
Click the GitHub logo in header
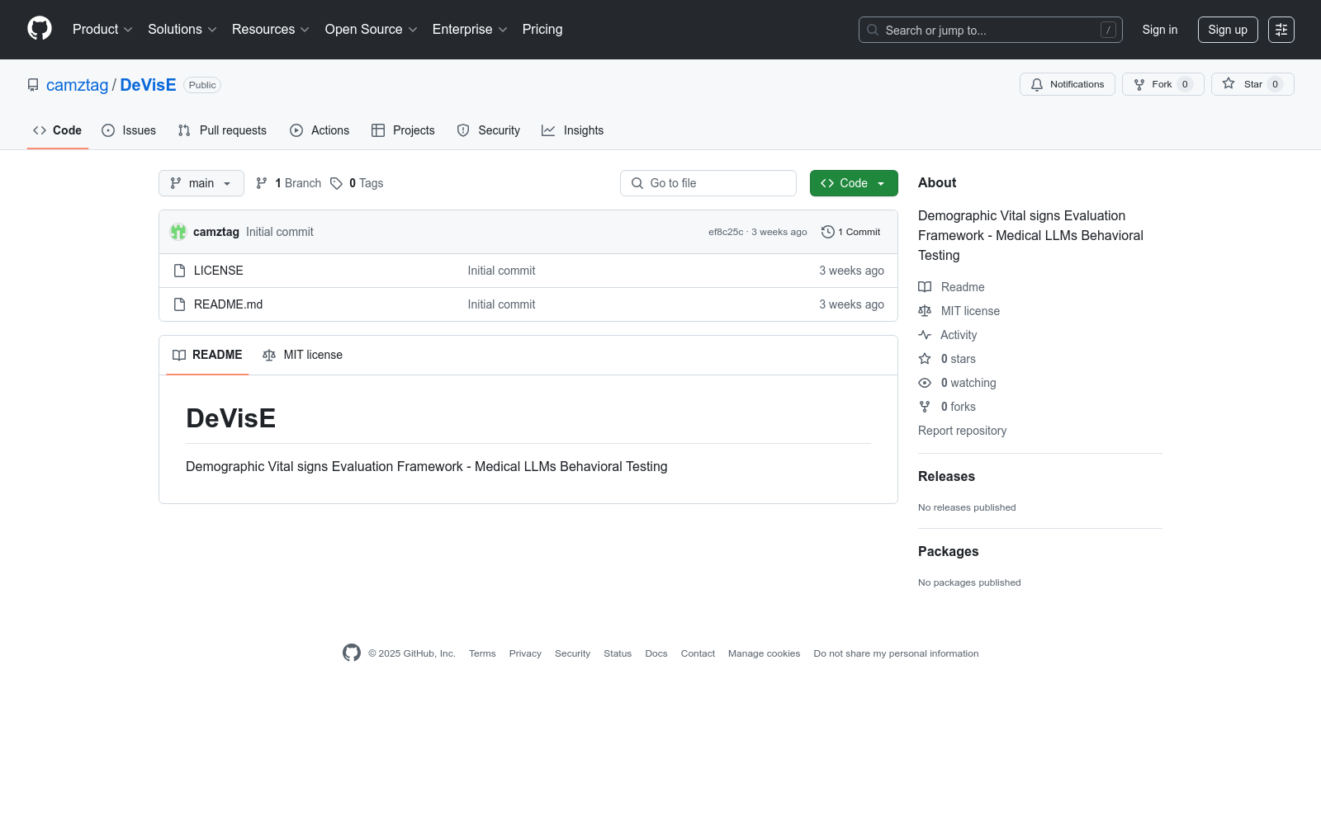click(40, 29)
